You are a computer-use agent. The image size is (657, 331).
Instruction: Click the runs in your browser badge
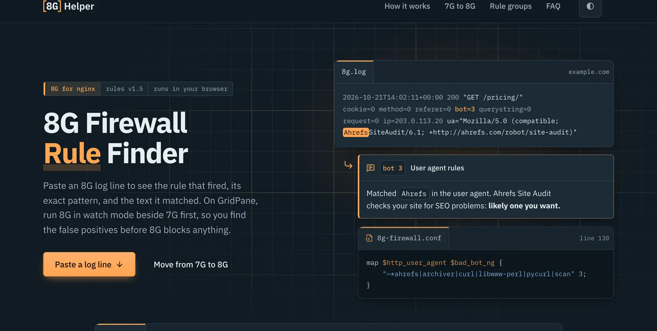[x=191, y=89]
